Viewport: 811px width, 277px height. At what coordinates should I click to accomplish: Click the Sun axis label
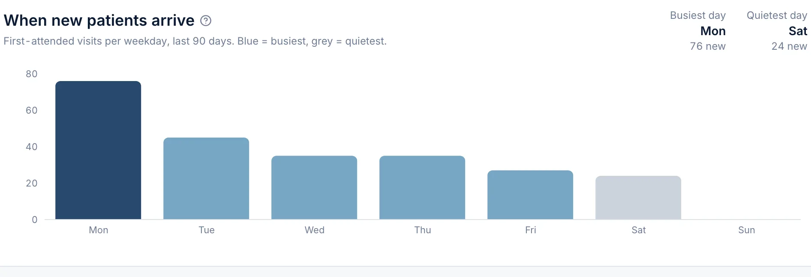[x=747, y=230]
